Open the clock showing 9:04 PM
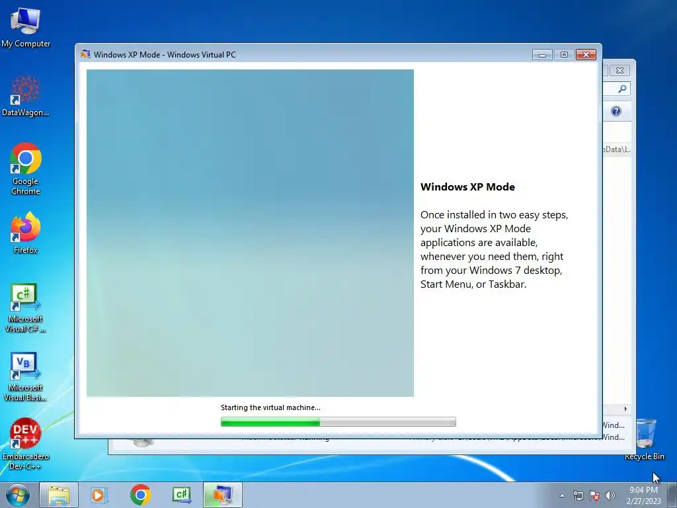Viewport: 677px width, 508px height. [643, 495]
